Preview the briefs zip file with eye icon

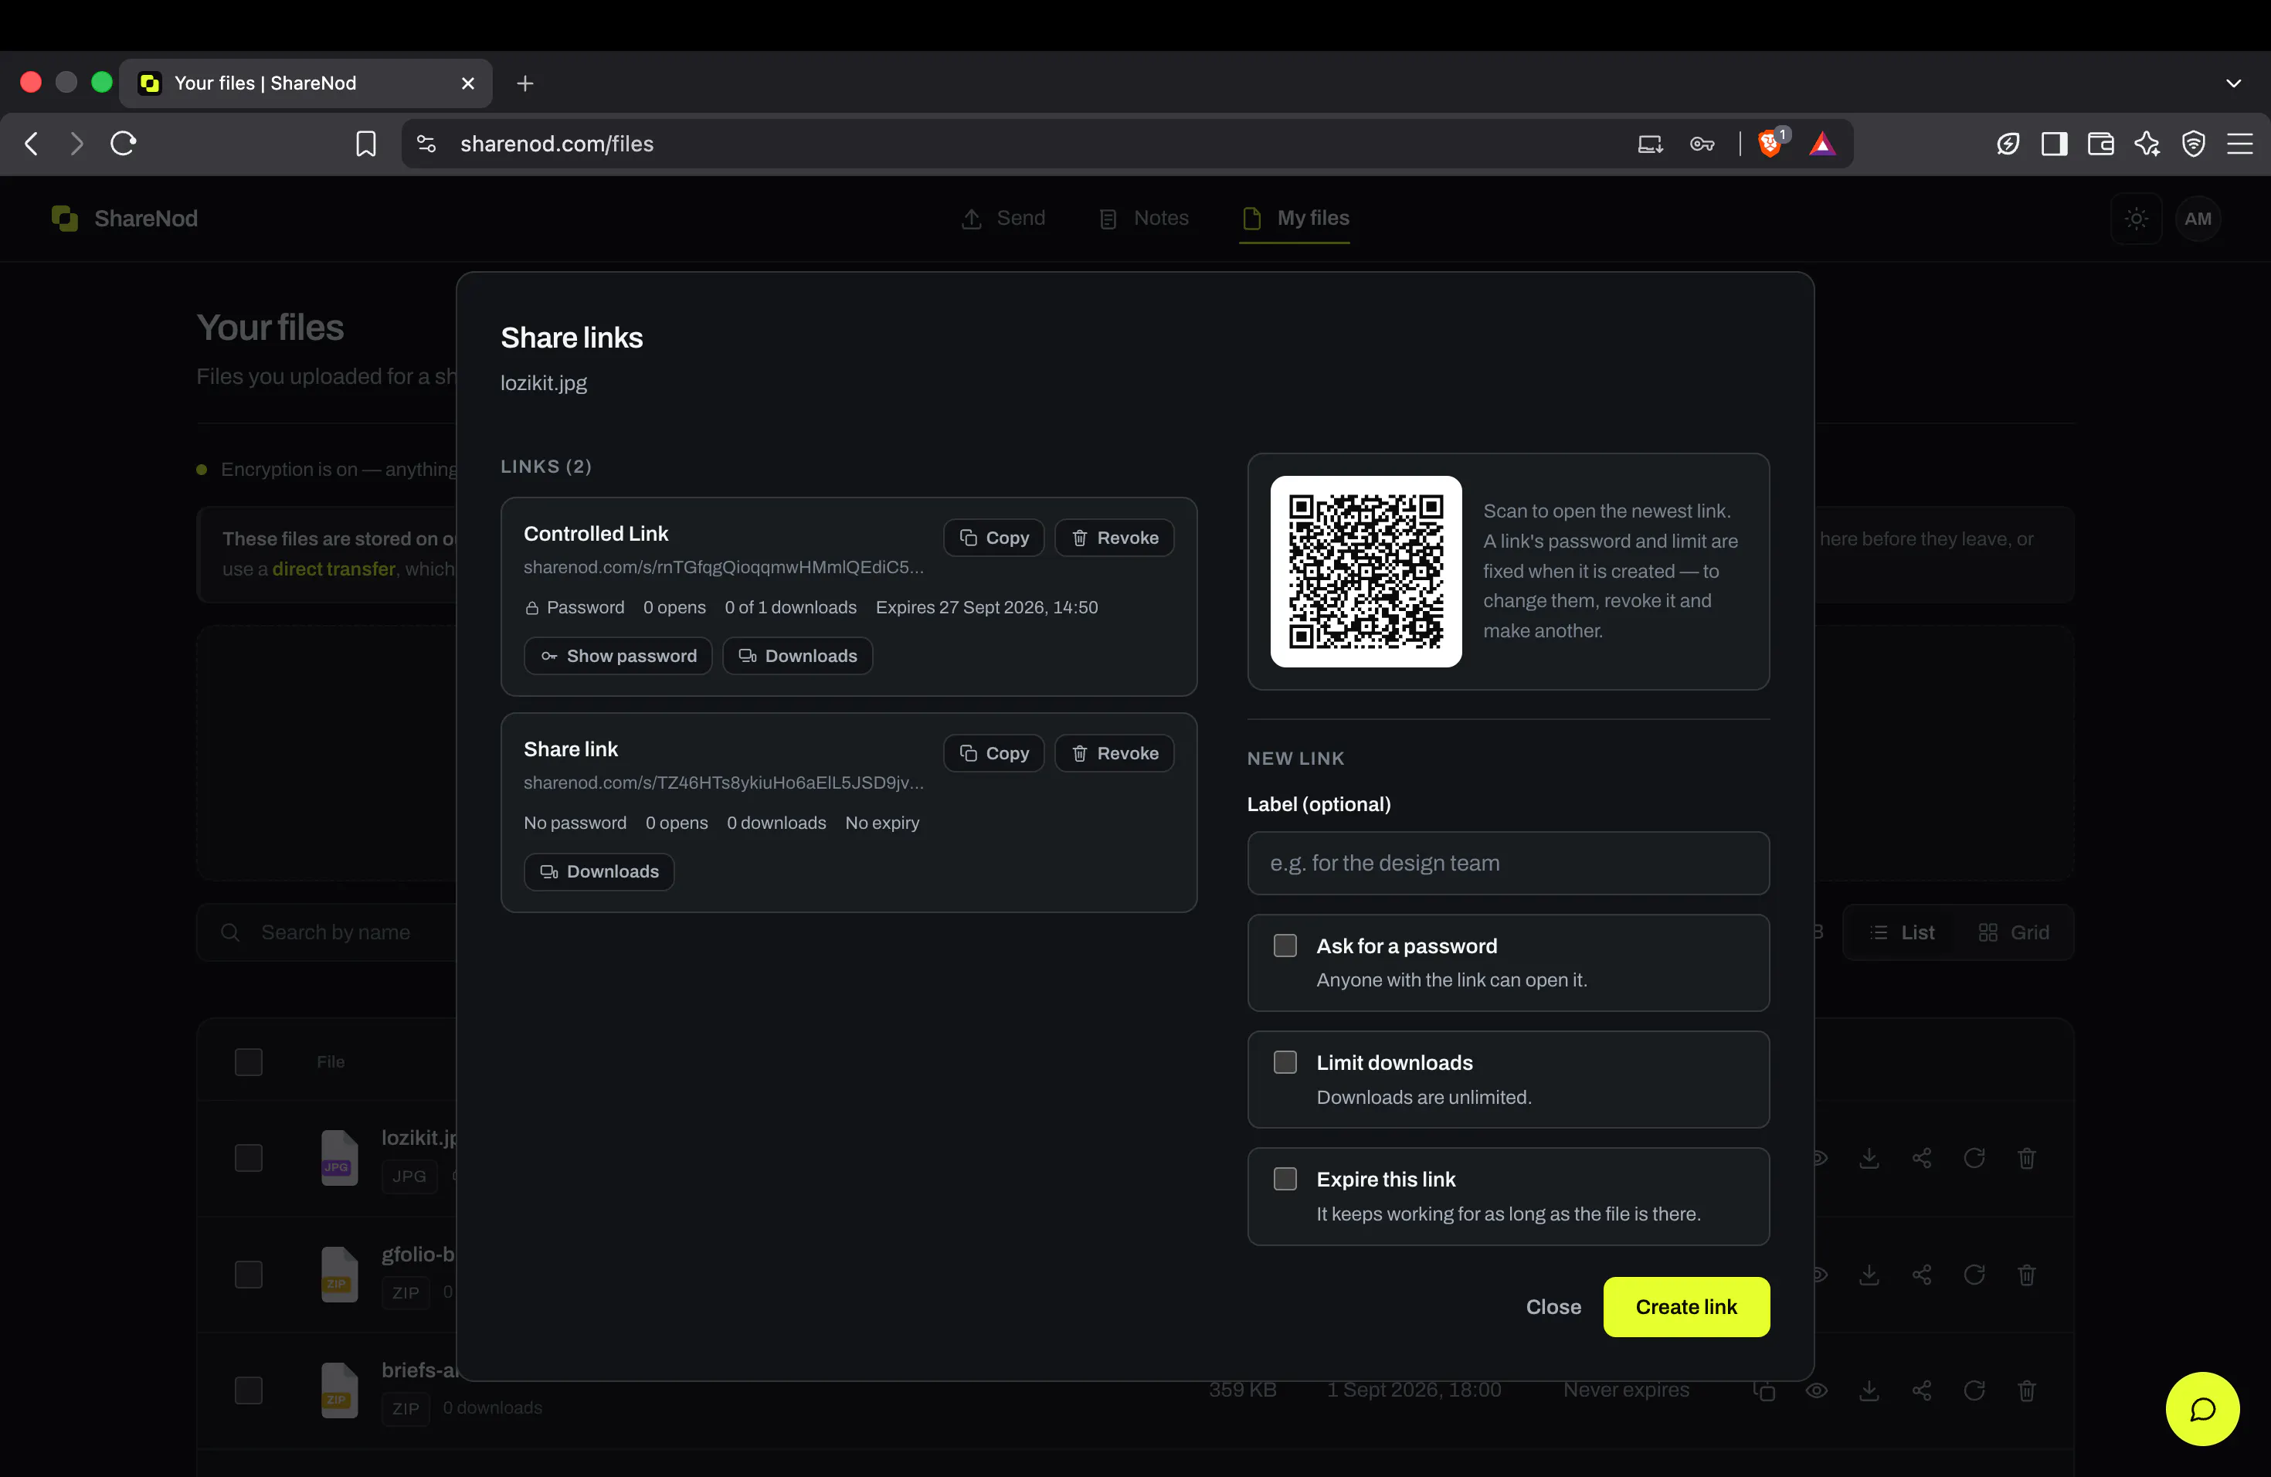(1816, 1390)
